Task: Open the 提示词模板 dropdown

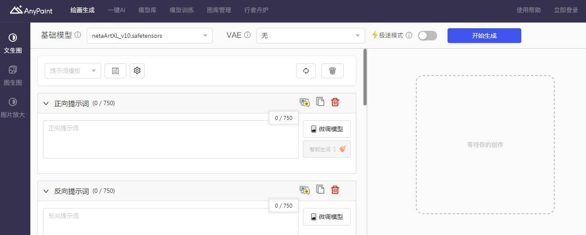Action: (73, 71)
